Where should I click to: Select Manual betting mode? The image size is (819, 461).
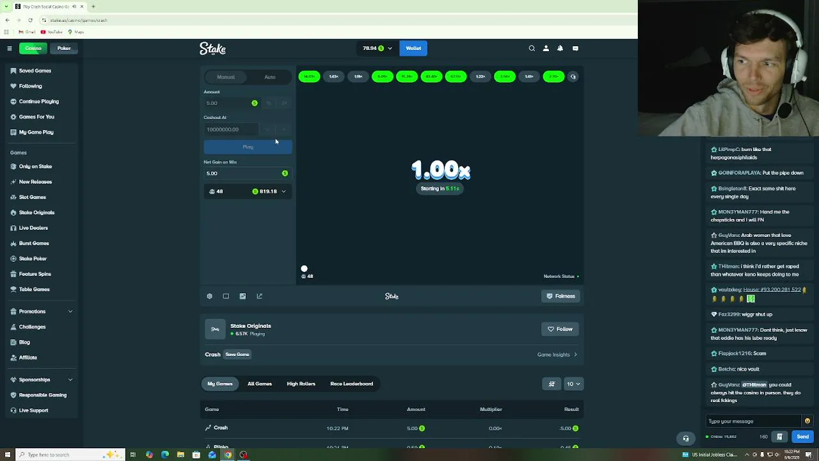coord(226,77)
